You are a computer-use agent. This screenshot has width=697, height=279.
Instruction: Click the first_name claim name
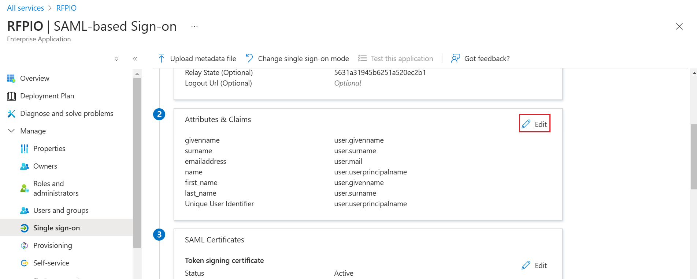click(201, 182)
